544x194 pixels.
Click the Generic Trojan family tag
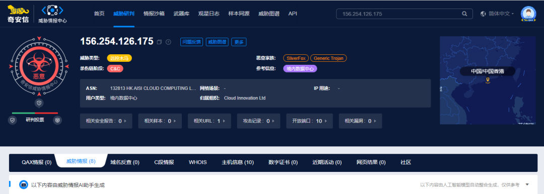tap(328, 58)
